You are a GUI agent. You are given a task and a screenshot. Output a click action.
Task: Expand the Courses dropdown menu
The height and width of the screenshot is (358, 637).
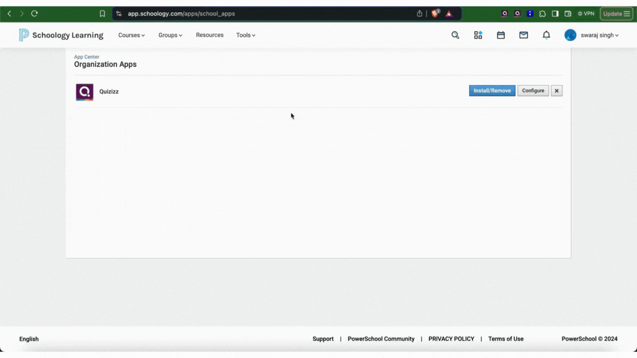point(131,35)
